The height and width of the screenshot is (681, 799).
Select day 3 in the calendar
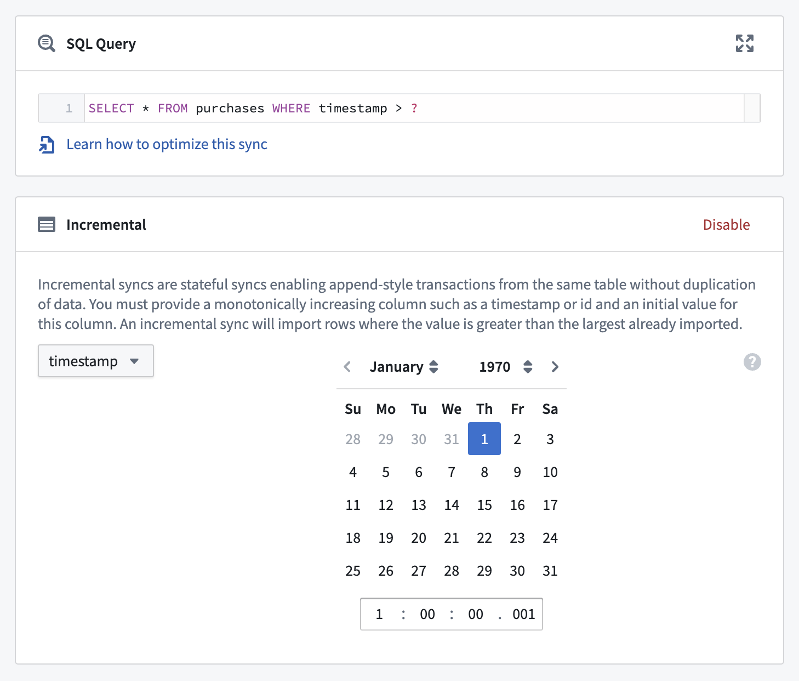click(x=550, y=439)
